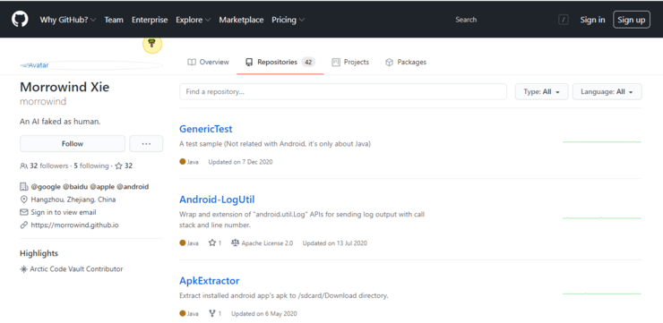Open the GenericTest repository link
This screenshot has width=663, height=323.
click(x=205, y=129)
